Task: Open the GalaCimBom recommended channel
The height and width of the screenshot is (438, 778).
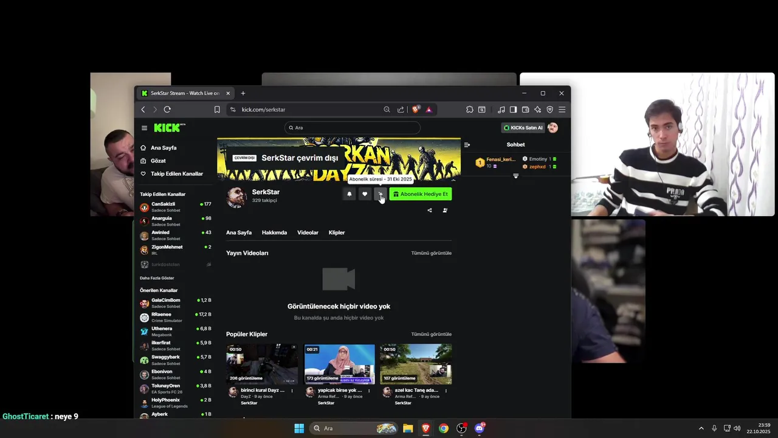Action: click(176, 303)
